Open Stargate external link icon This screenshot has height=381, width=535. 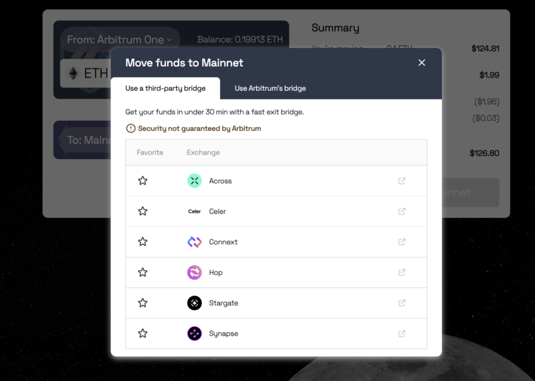402,303
